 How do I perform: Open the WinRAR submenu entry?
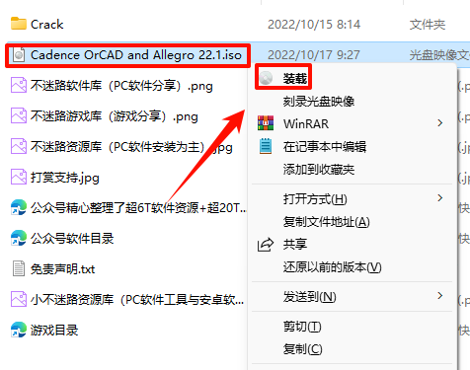[306, 123]
